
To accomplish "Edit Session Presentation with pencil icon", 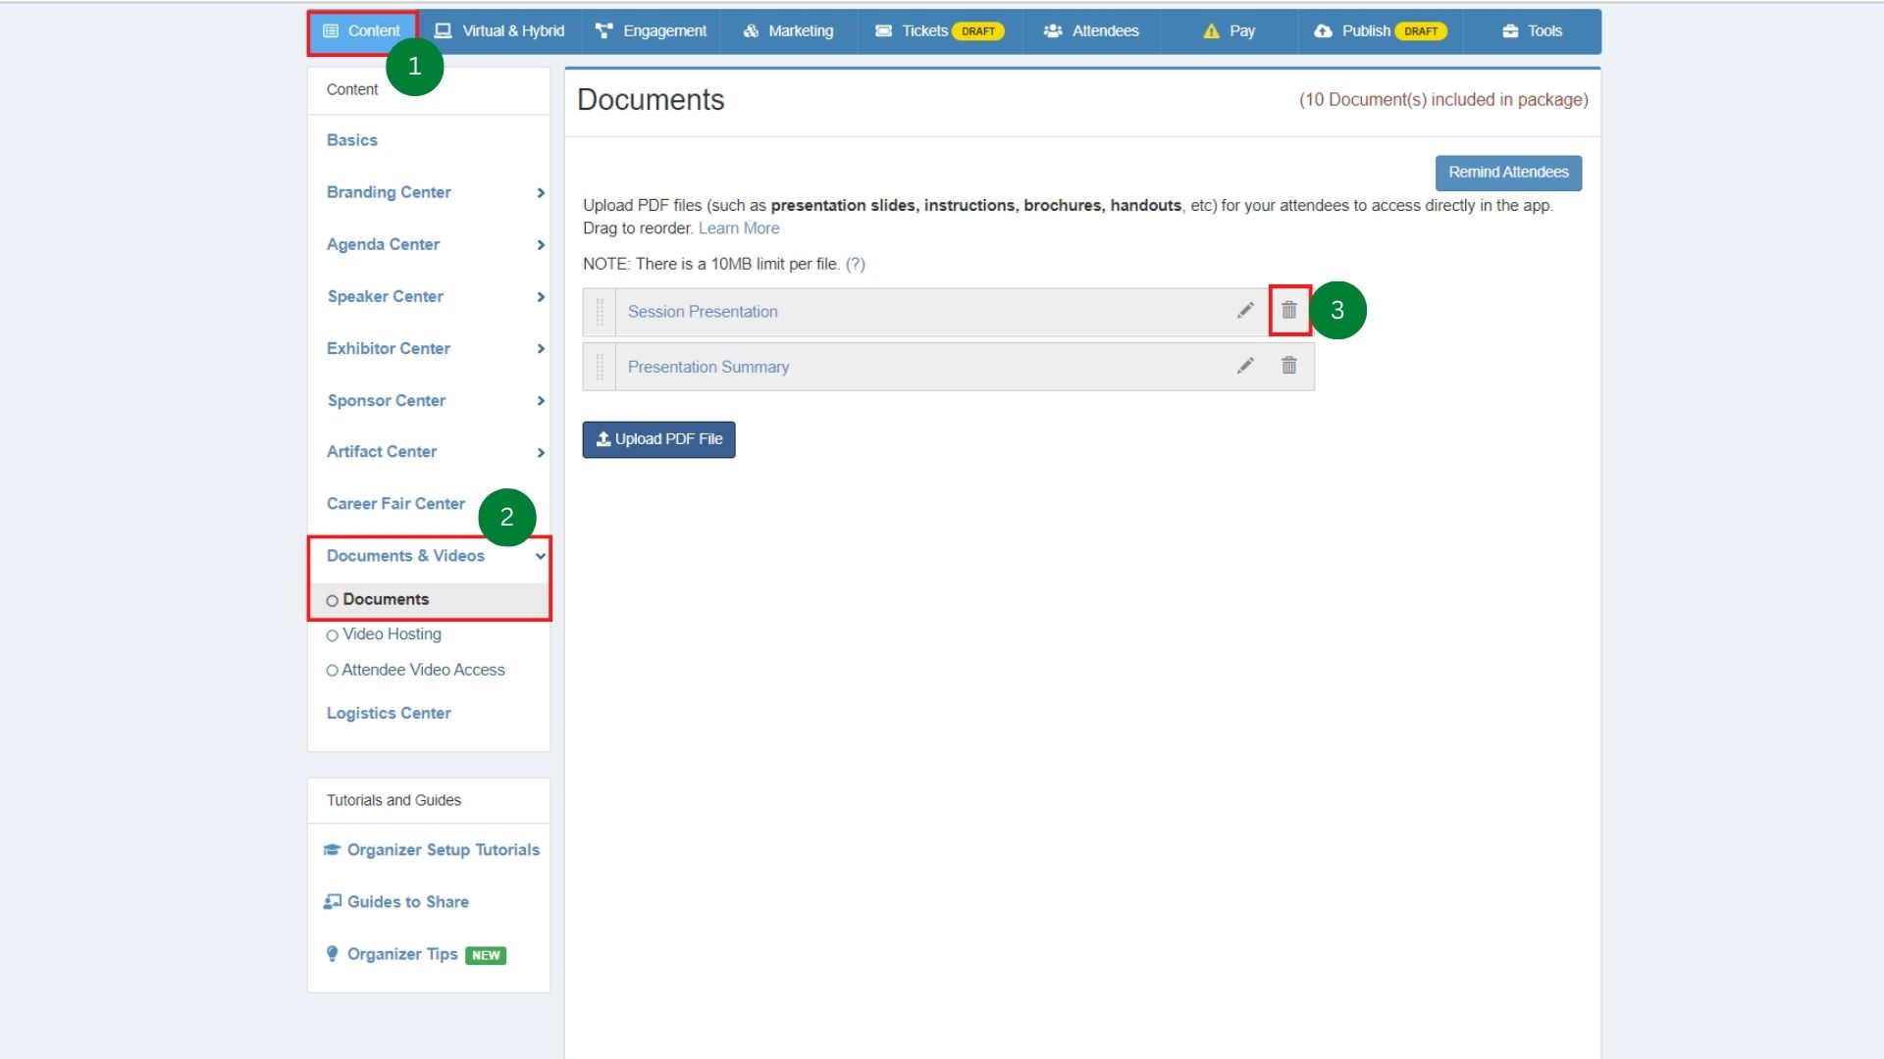I will coord(1245,311).
